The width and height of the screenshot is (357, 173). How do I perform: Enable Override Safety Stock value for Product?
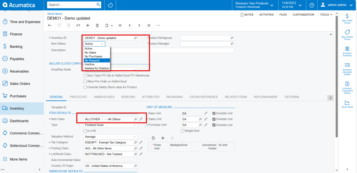point(85,87)
